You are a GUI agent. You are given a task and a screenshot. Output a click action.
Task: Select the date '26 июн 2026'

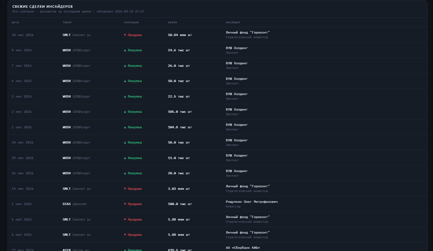22,173
